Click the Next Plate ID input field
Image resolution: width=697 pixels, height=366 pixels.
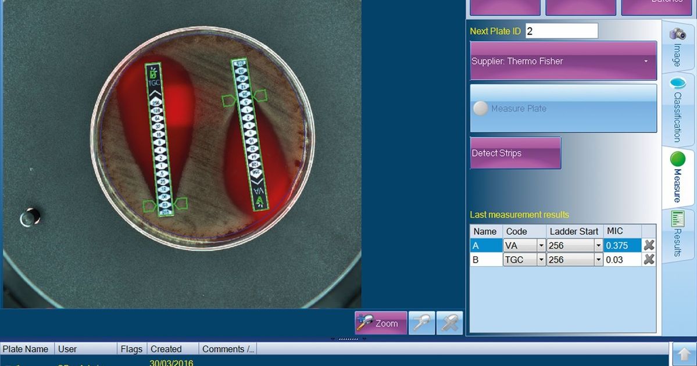[x=561, y=31]
